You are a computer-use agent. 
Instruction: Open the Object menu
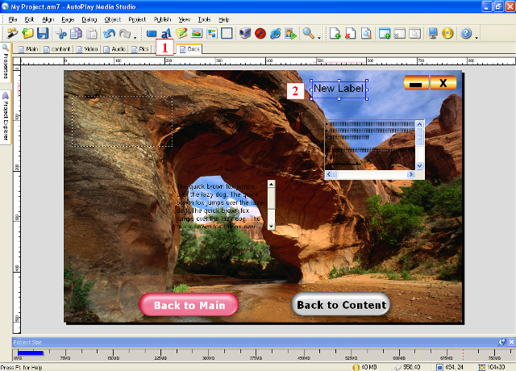[x=112, y=18]
